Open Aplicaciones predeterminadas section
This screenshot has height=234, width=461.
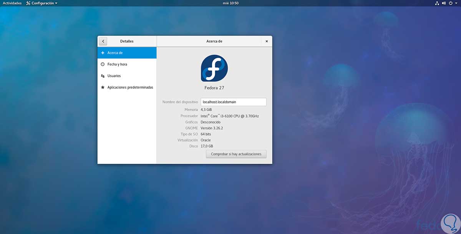tap(127, 87)
